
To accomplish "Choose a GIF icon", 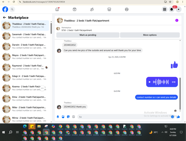I will (x=74, y=117).
